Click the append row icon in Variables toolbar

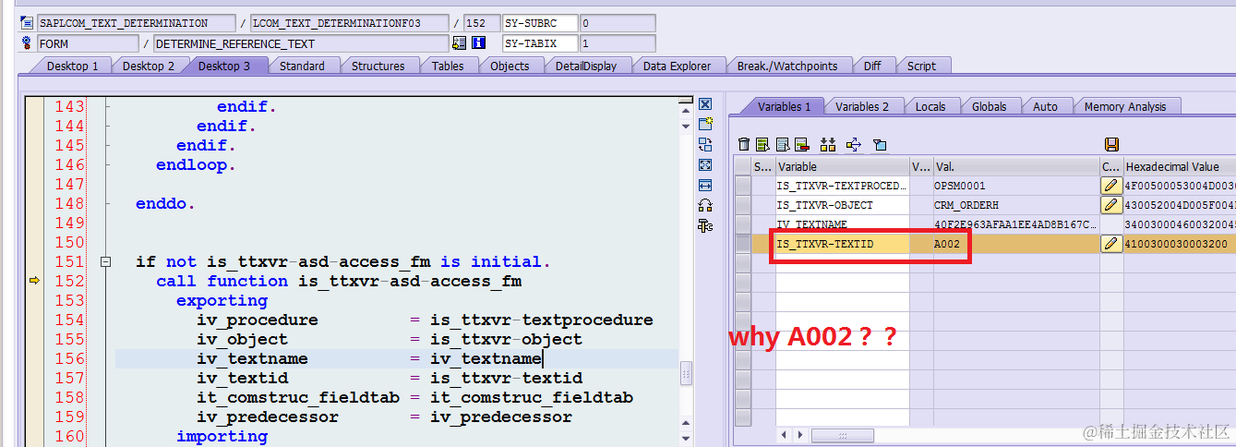click(783, 144)
